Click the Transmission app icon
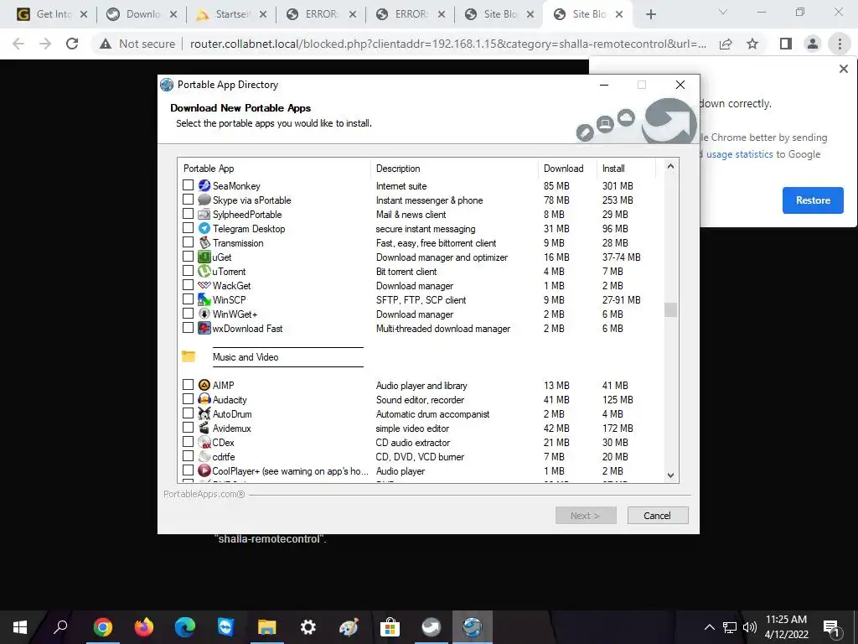Viewport: 858px width, 644px height. pyautogui.click(x=204, y=242)
